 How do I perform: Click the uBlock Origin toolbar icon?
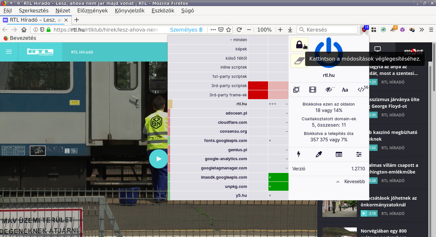coord(364,30)
